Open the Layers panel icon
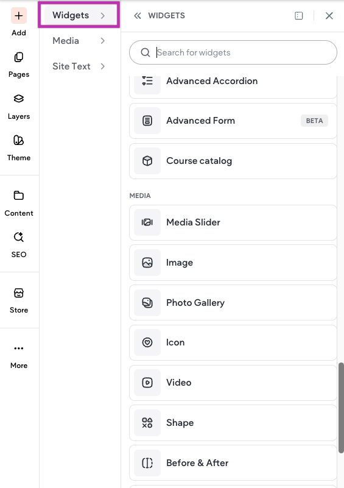 (19, 99)
